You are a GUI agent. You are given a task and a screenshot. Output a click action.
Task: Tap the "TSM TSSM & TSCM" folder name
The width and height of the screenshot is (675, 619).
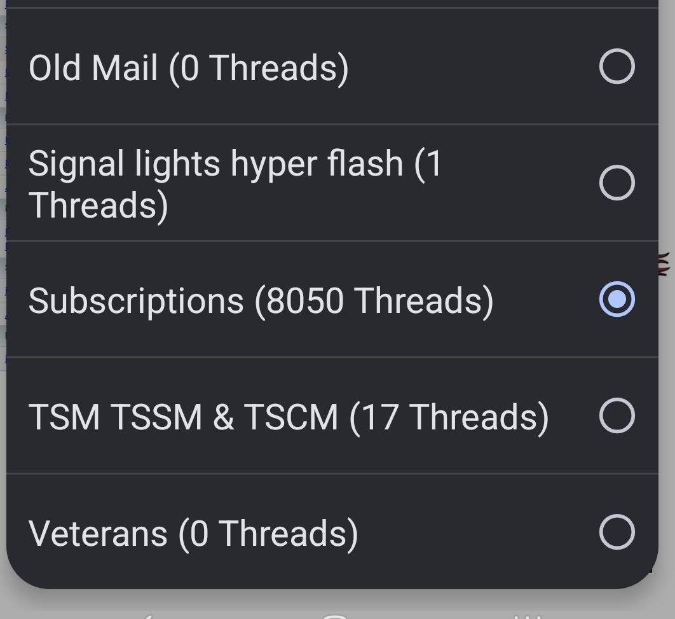[x=183, y=417]
